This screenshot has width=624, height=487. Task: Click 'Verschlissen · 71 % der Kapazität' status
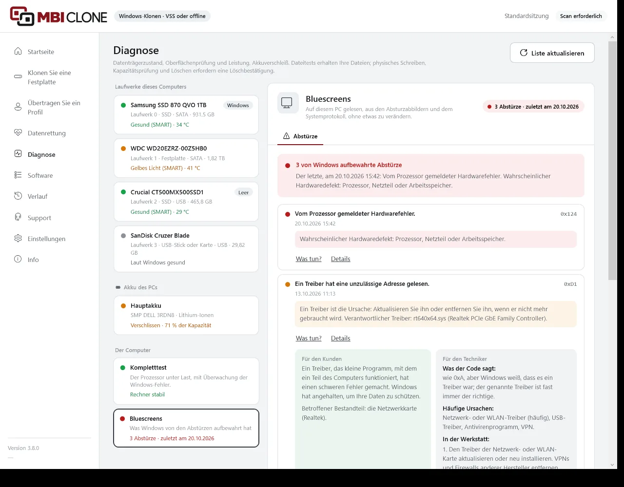click(171, 325)
